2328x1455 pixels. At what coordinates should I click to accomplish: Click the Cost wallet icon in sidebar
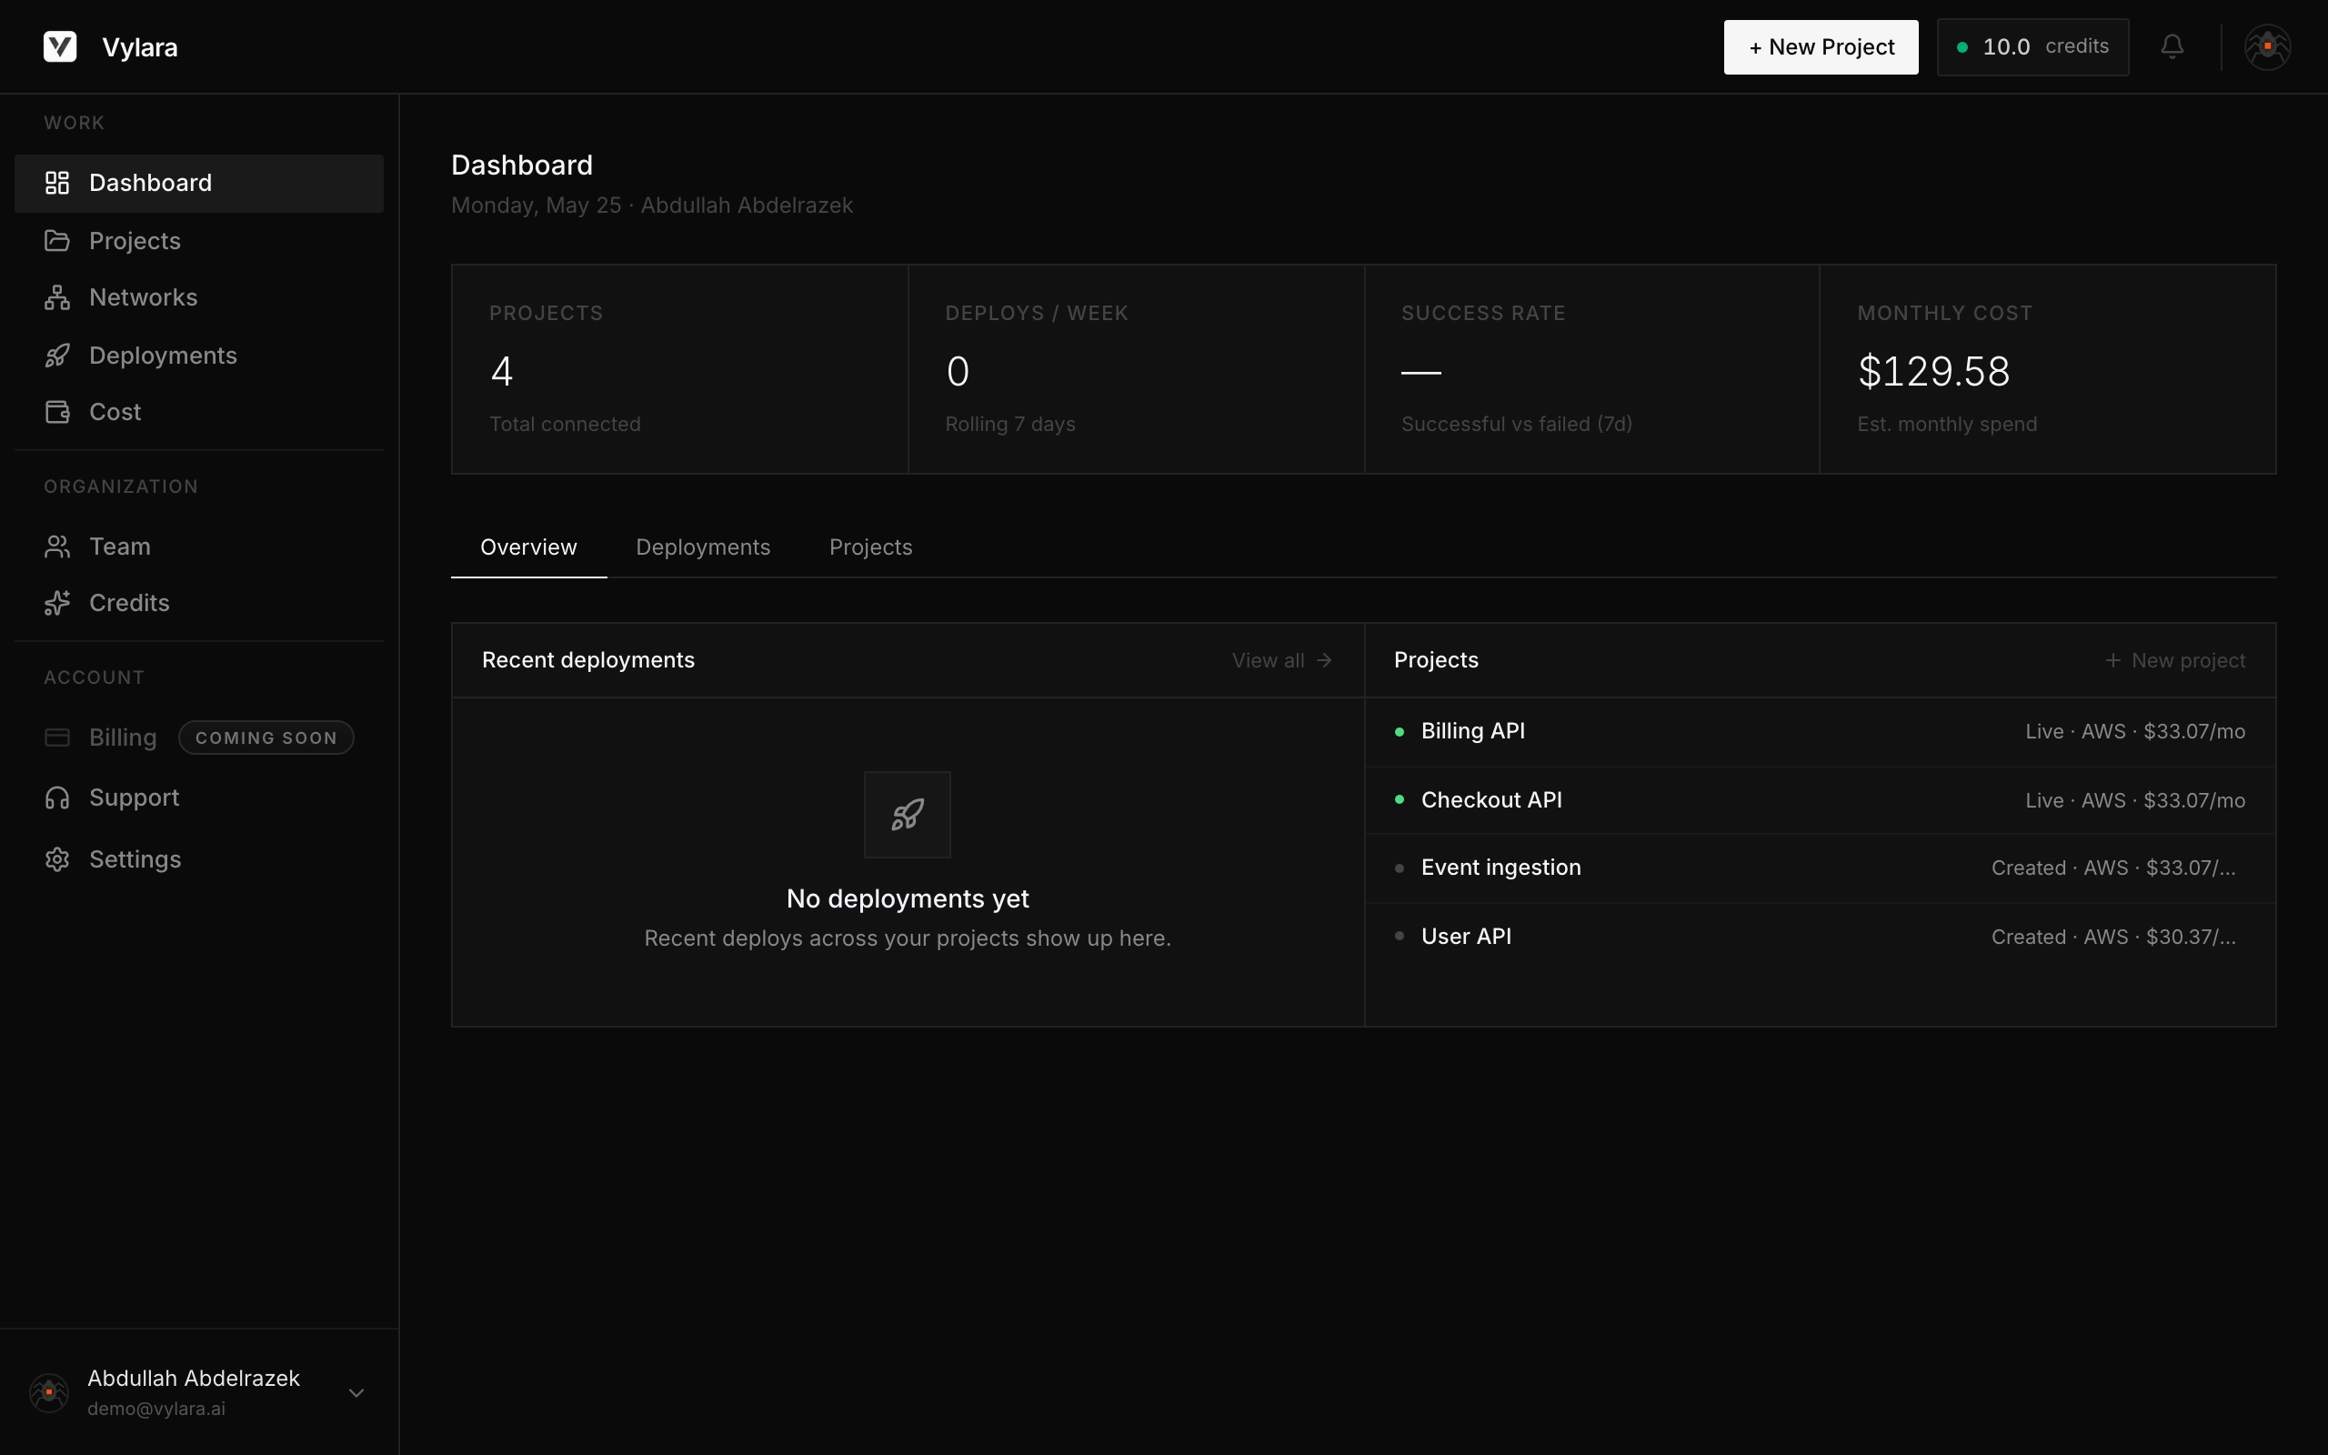point(56,412)
